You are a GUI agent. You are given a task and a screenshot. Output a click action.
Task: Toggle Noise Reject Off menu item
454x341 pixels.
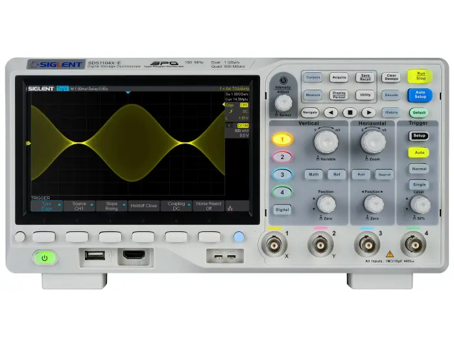point(208,206)
